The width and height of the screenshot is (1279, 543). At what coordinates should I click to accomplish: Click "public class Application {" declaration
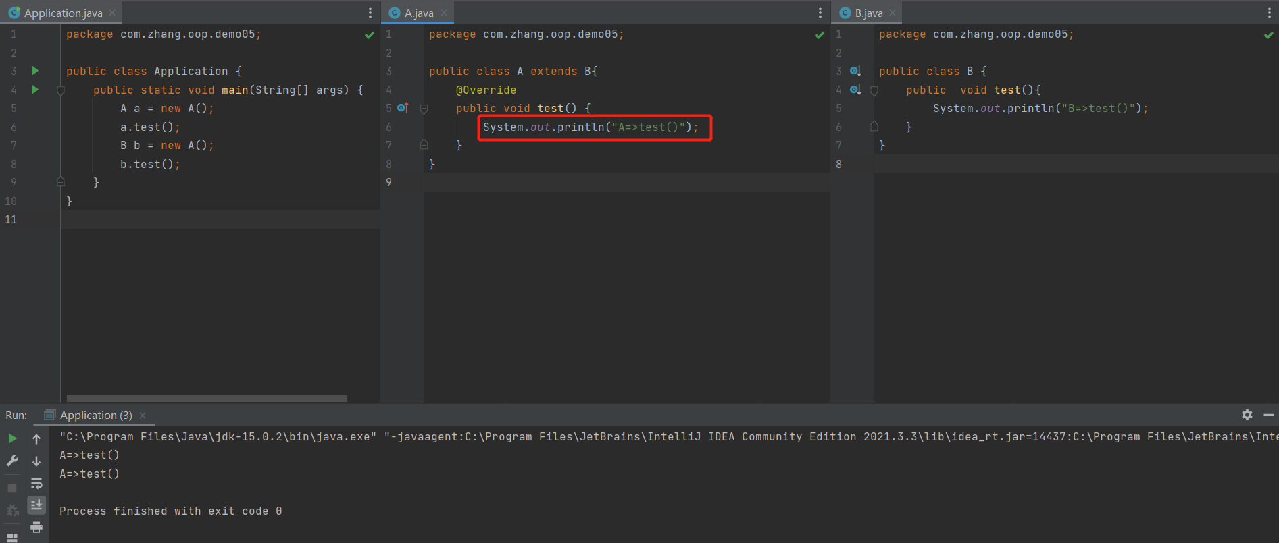click(154, 72)
